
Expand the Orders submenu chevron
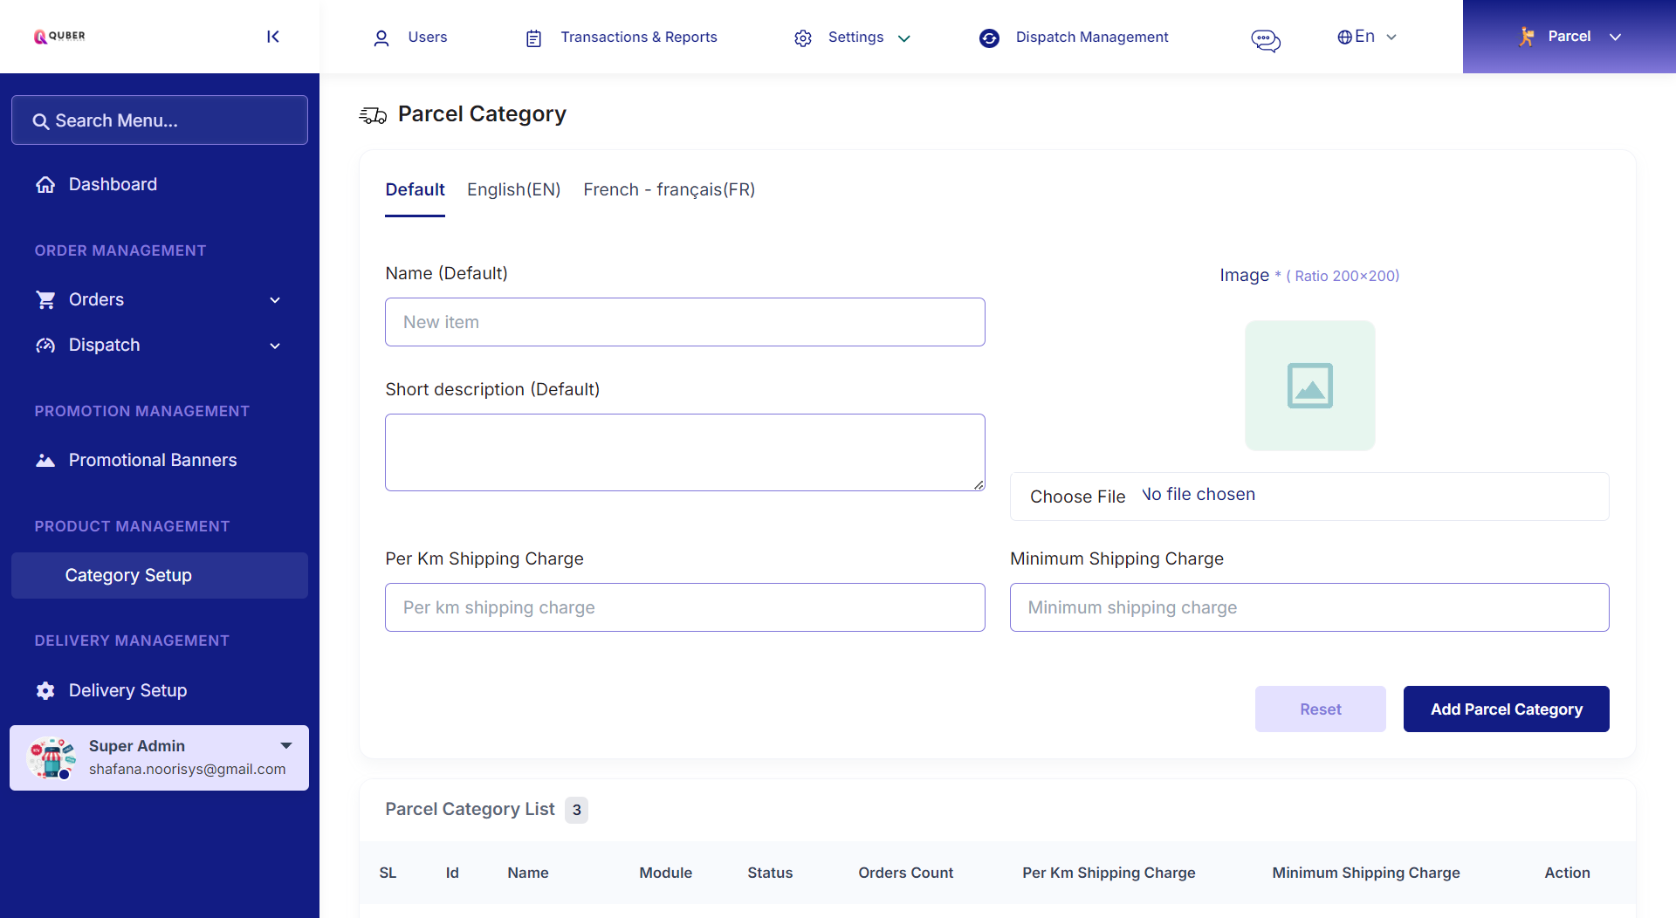(x=275, y=299)
